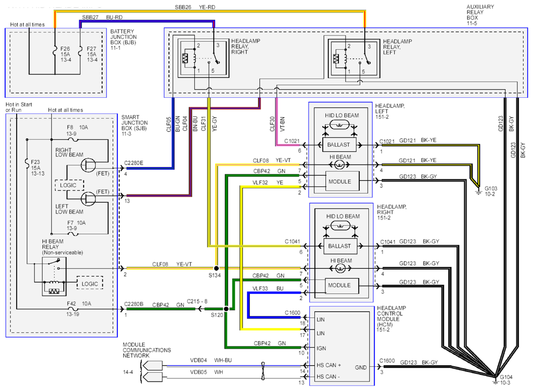Image resolution: width=533 pixels, height=391 pixels.
Task: Click connector label C2280B
Action: (x=134, y=304)
